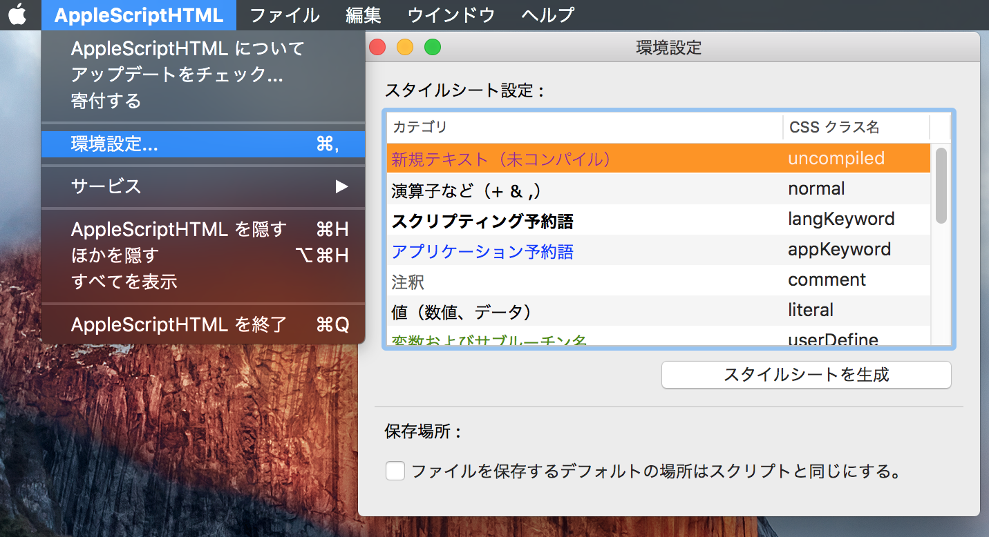Select the 値（数値、データ） row
Viewport: 989px width, 537px height.
[659, 311]
